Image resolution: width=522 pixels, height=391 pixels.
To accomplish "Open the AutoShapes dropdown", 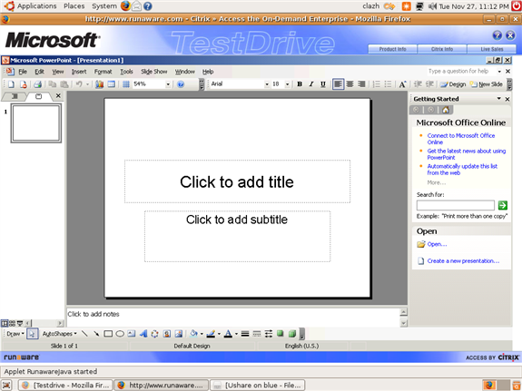I will (x=59, y=334).
